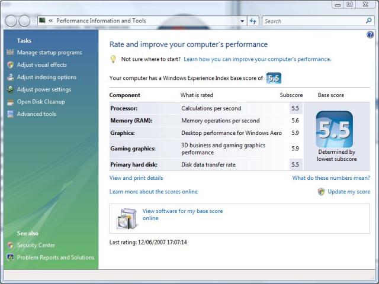Select the Graphics row label
Image resolution: width=379 pixels, height=284 pixels.
coord(123,133)
